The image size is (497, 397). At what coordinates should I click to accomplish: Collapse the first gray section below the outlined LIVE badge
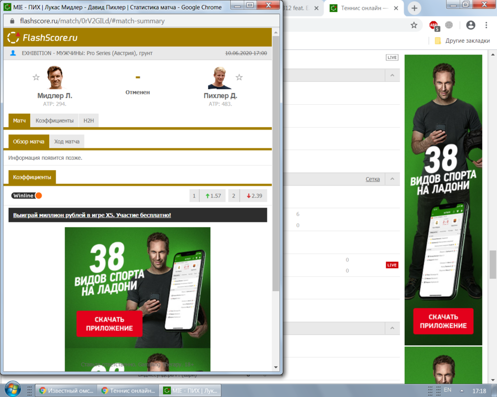pyautogui.click(x=392, y=75)
